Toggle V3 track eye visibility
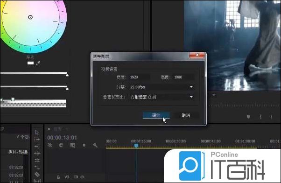This screenshot has height=183, width=281. click(83, 177)
